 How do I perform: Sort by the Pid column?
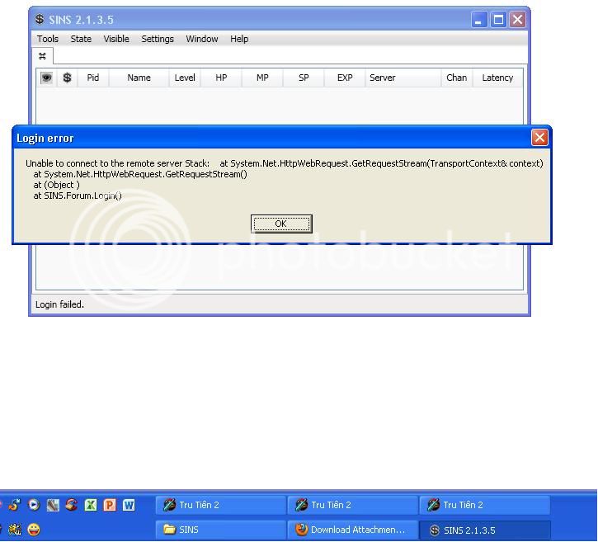(x=93, y=78)
